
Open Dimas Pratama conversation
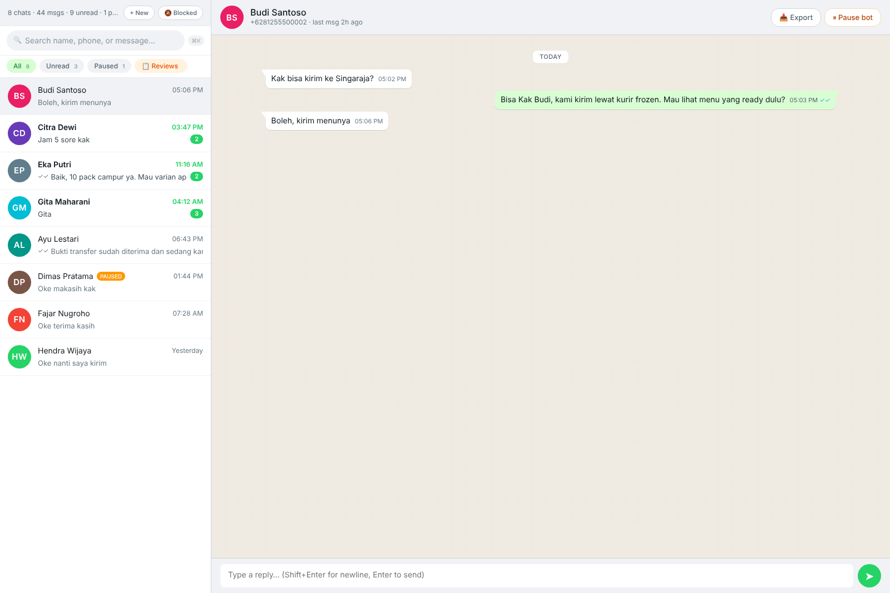coord(106,282)
